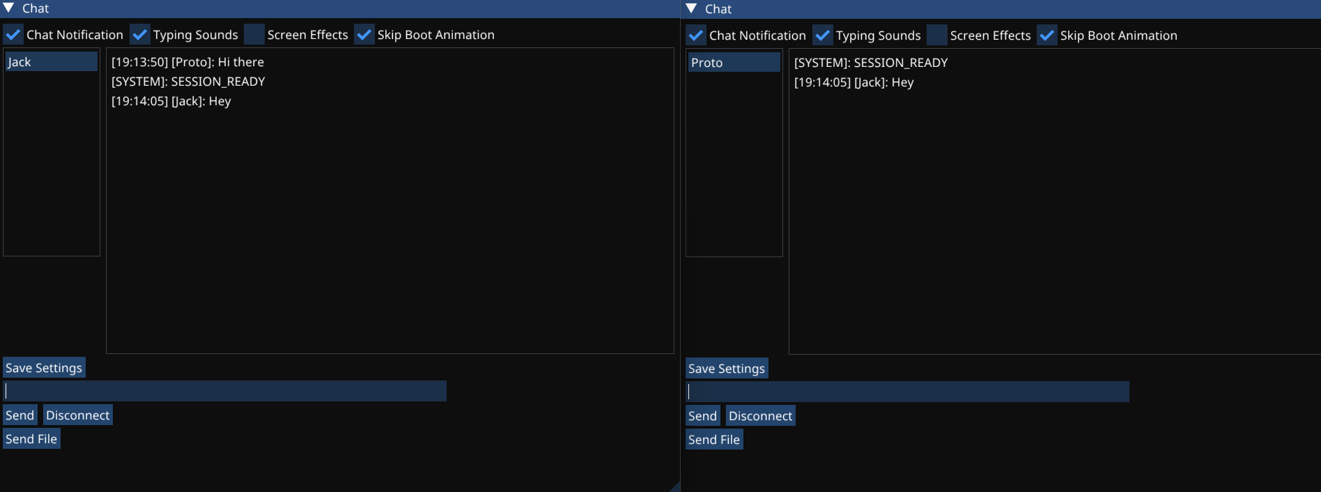Focus the left window message input field
Image resolution: width=1321 pixels, height=492 pixels.
coord(224,391)
